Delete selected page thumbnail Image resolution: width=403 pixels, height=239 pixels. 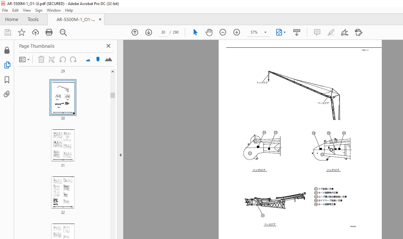pyautogui.click(x=41, y=59)
